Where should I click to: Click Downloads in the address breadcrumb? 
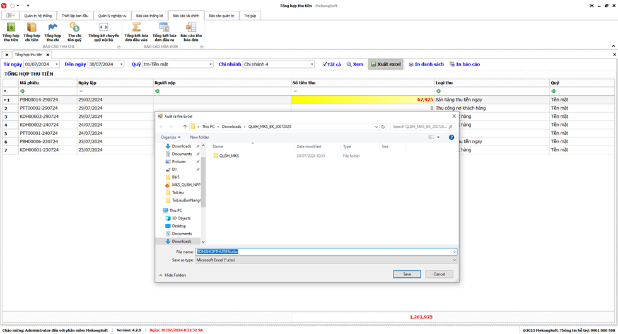click(231, 127)
